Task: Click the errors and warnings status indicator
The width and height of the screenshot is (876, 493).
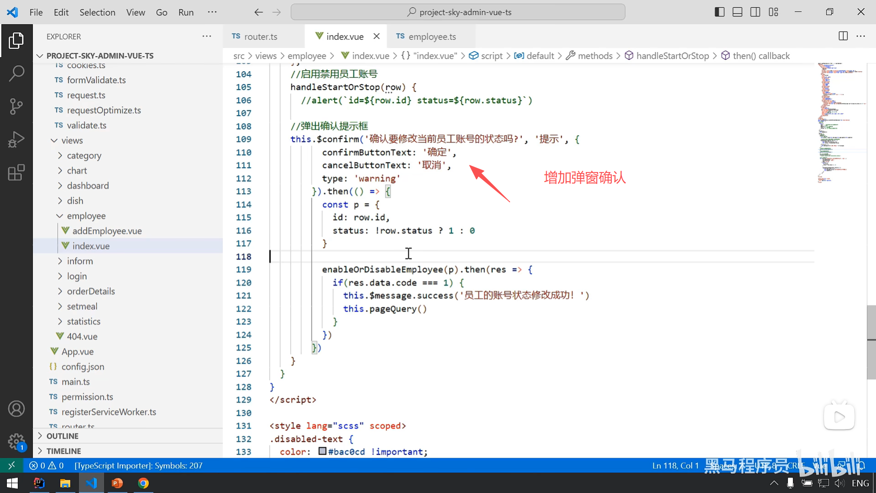Action: point(47,466)
